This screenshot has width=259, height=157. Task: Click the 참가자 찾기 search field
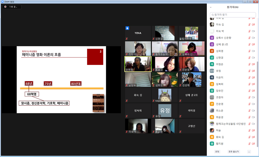point(233,15)
